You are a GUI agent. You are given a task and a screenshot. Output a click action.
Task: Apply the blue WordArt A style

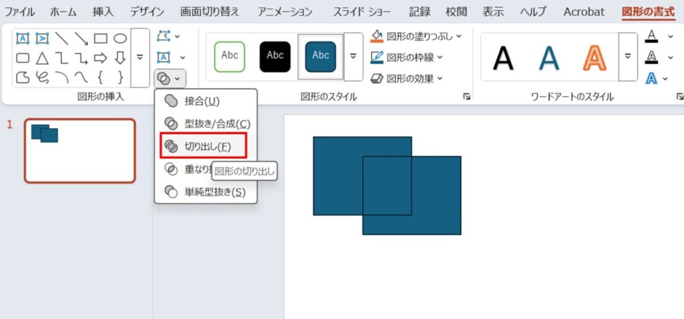[x=549, y=57]
